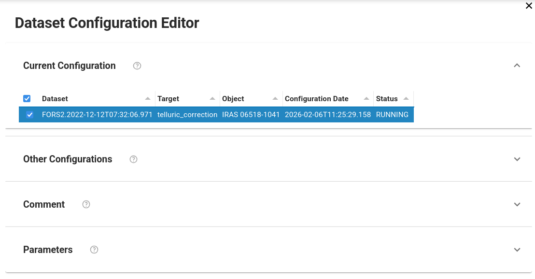Expand the Comment section chevron
535x279 pixels.
click(517, 204)
